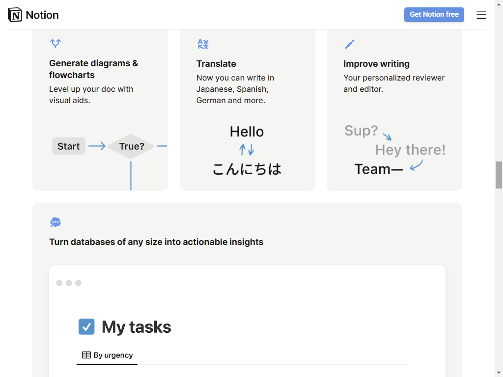The width and height of the screenshot is (503, 377).
Task: Click the Translate heading
Action: (x=216, y=64)
